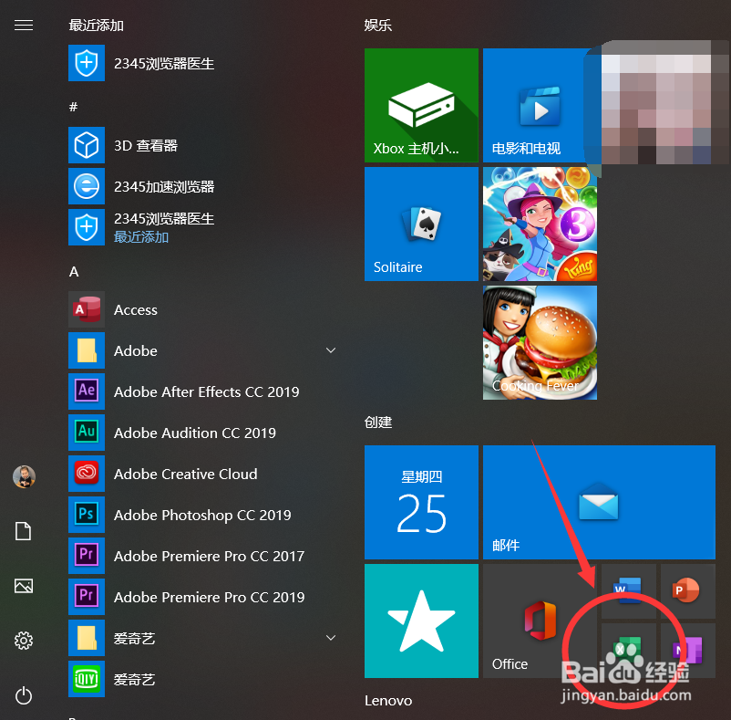Expand the Adobe app group
This screenshot has height=720, width=731.
330,350
